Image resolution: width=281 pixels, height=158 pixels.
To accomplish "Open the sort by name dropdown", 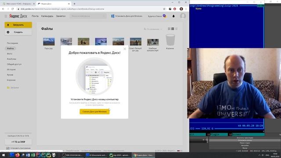I will pyautogui.click(x=153, y=29).
